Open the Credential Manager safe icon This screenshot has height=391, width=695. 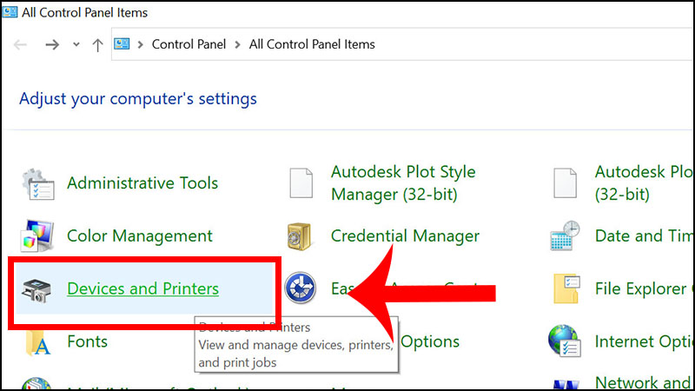[299, 236]
